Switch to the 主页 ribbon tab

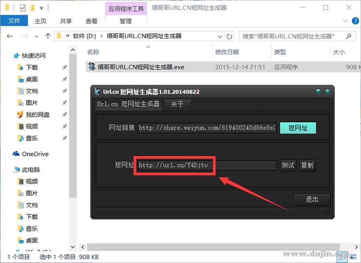pyautogui.click(x=40, y=21)
